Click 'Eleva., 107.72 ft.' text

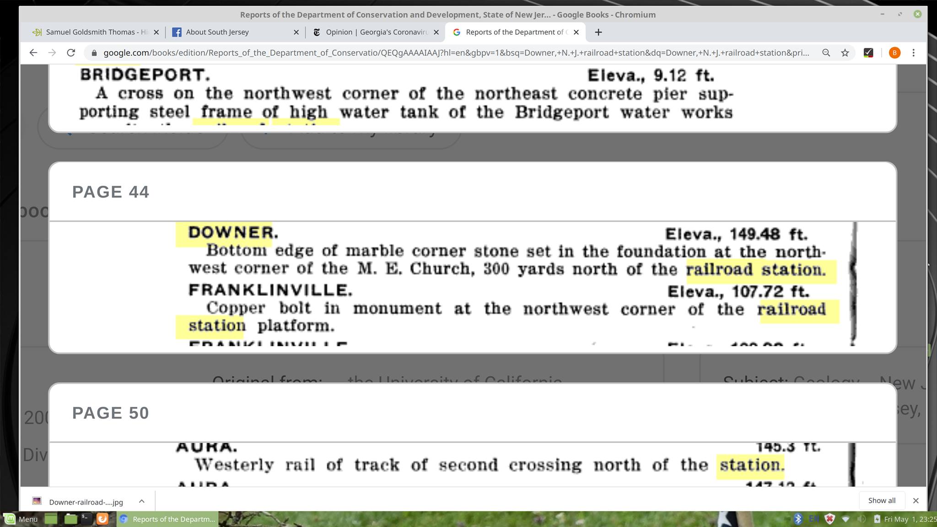point(738,291)
